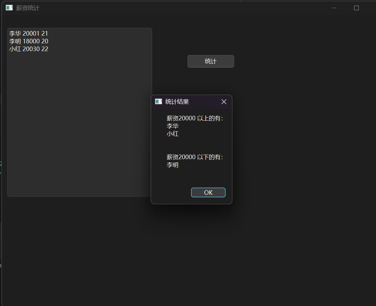Click the 薪资20000 以下的有 label in dialog

[x=195, y=157]
